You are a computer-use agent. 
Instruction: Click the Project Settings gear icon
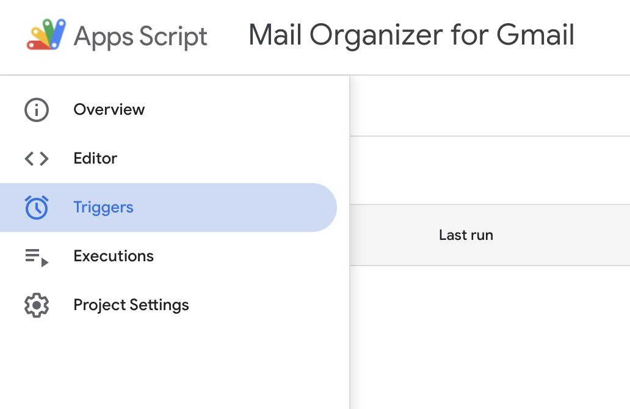pos(37,305)
